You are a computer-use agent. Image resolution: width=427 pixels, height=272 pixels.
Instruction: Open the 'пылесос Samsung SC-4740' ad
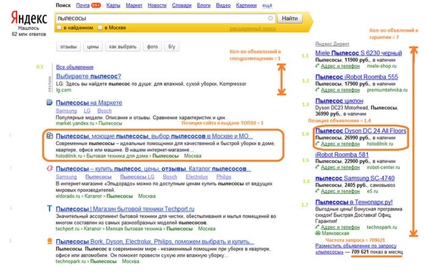(x=355, y=178)
